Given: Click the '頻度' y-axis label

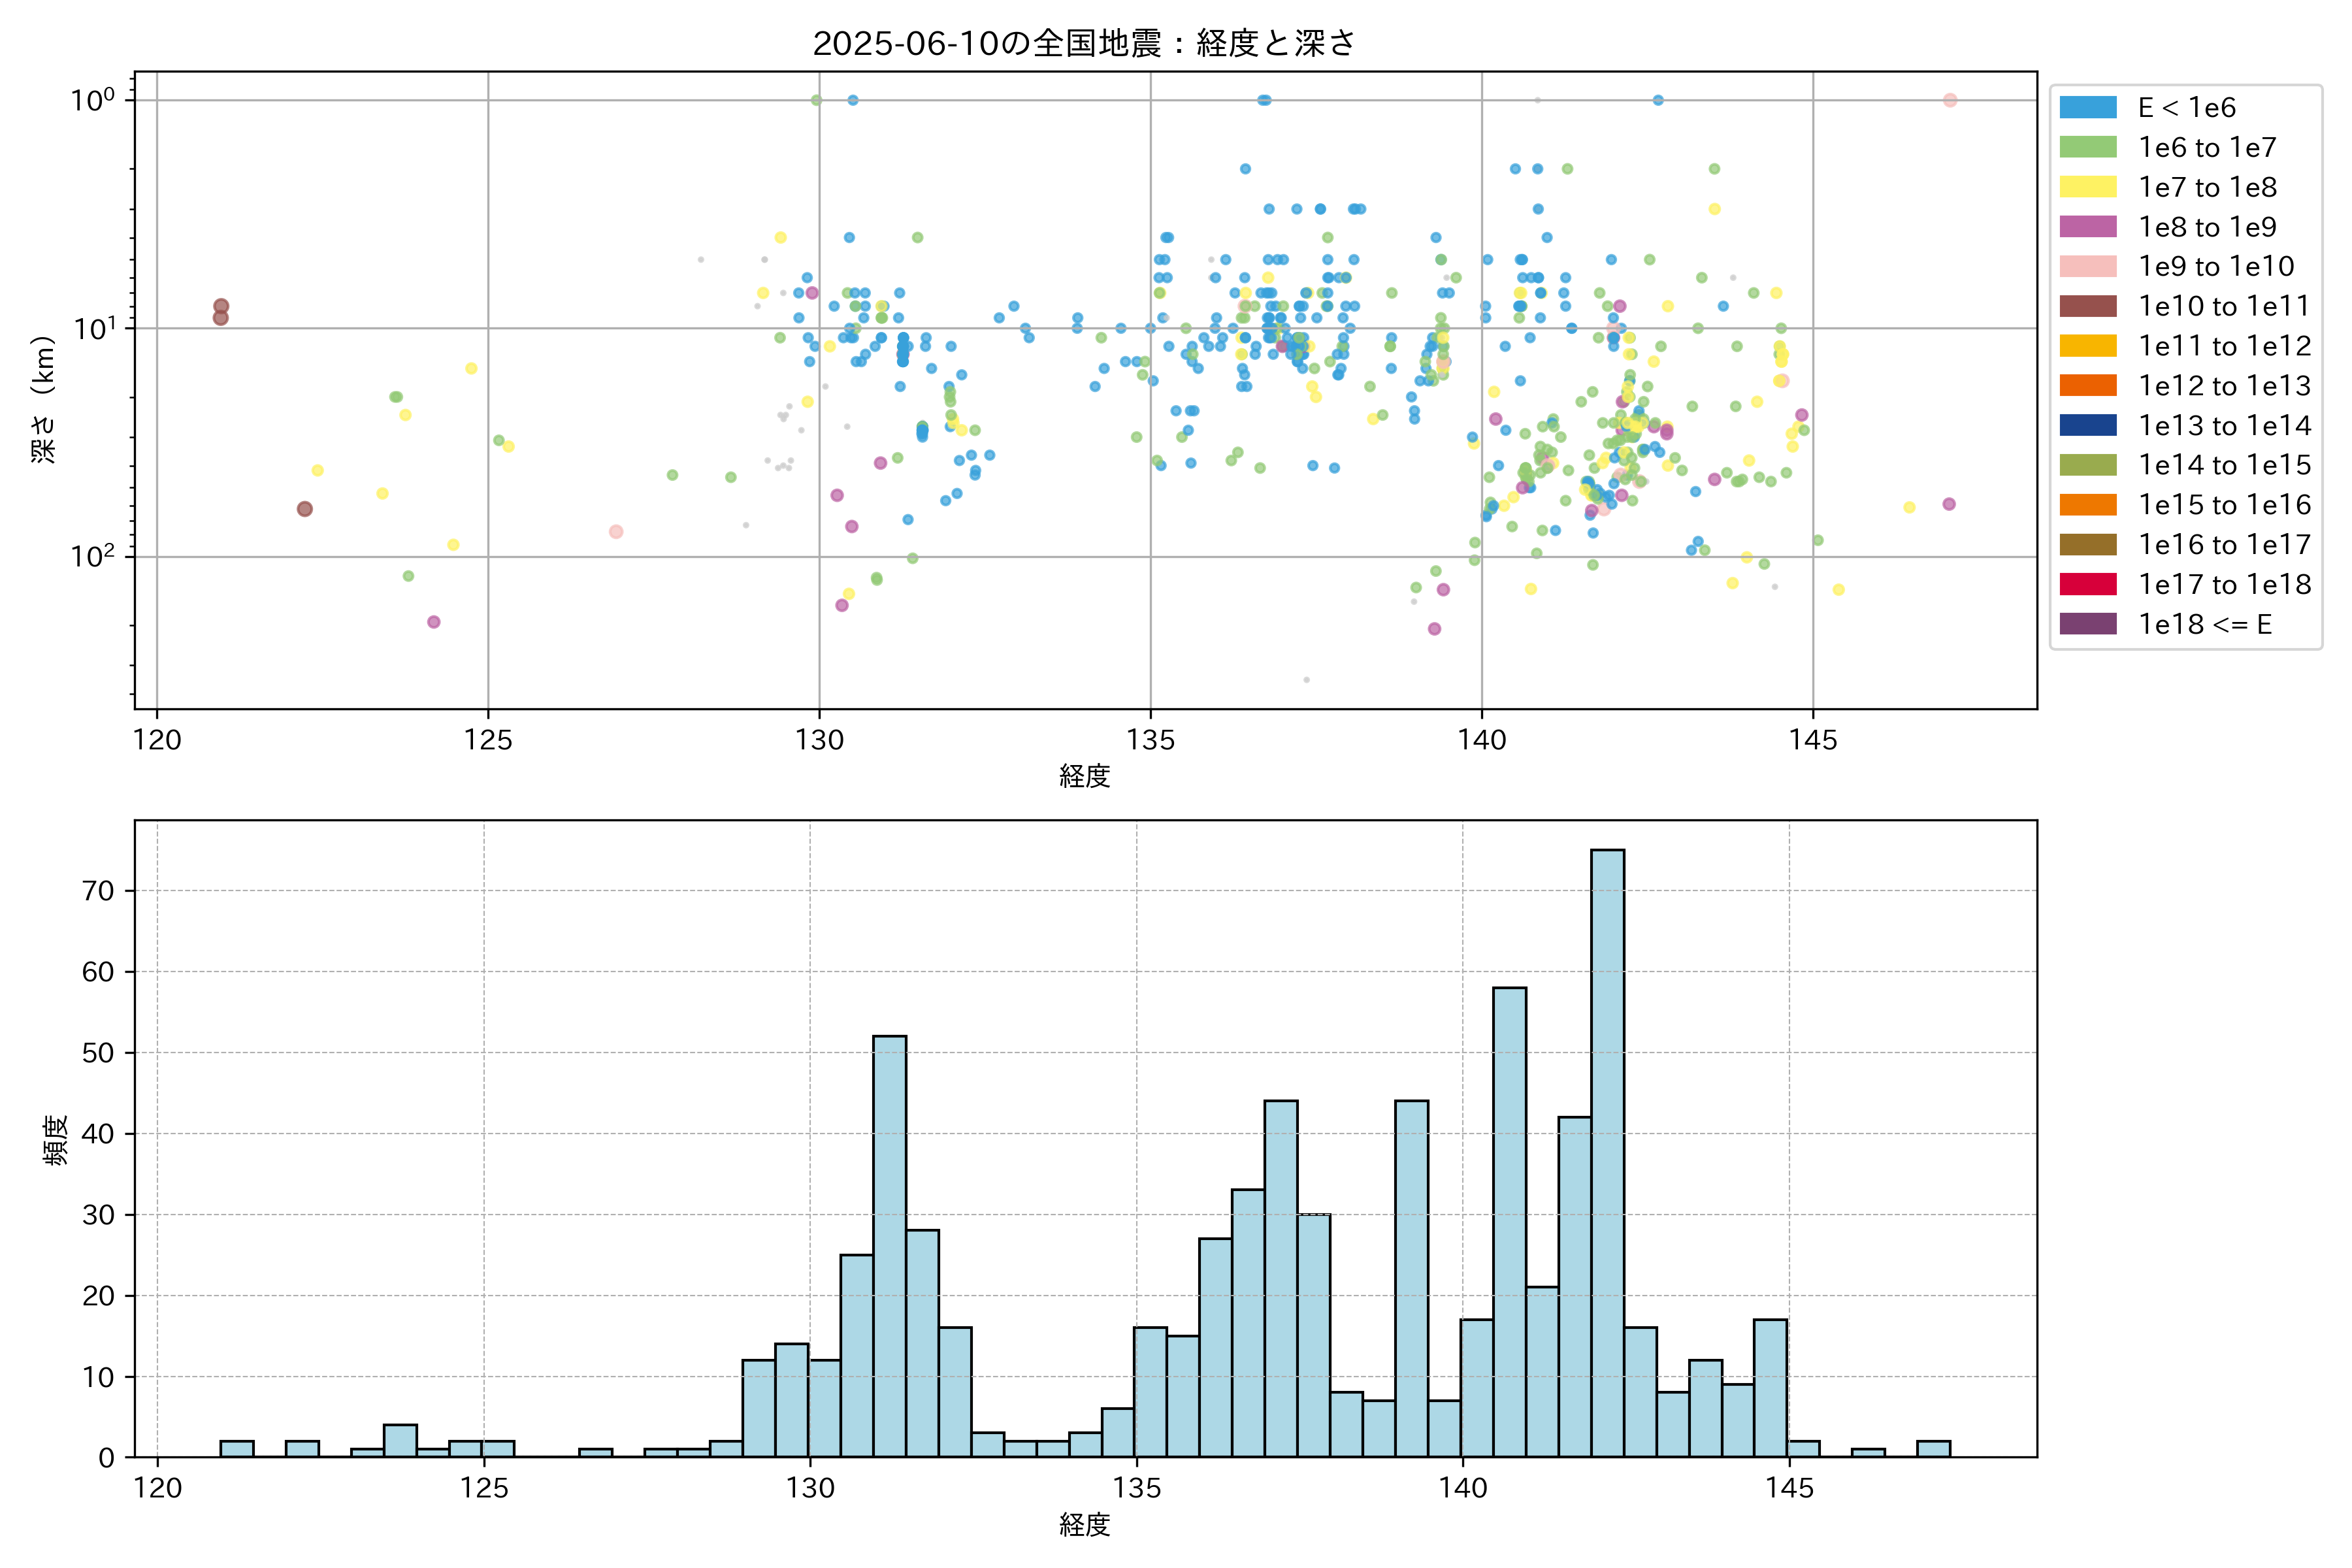Looking at the screenshot, I should click(56, 1139).
